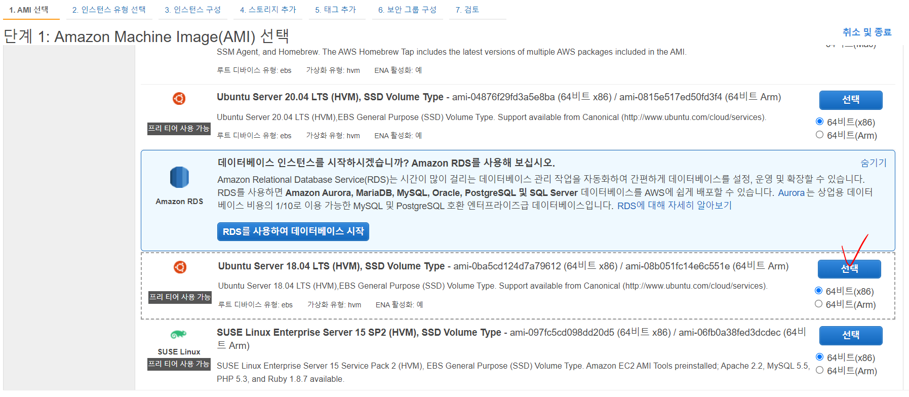Image resolution: width=909 pixels, height=397 pixels.
Task: Select 64비트(x86) for SUSE Linux Enterprise
Action: (x=819, y=357)
